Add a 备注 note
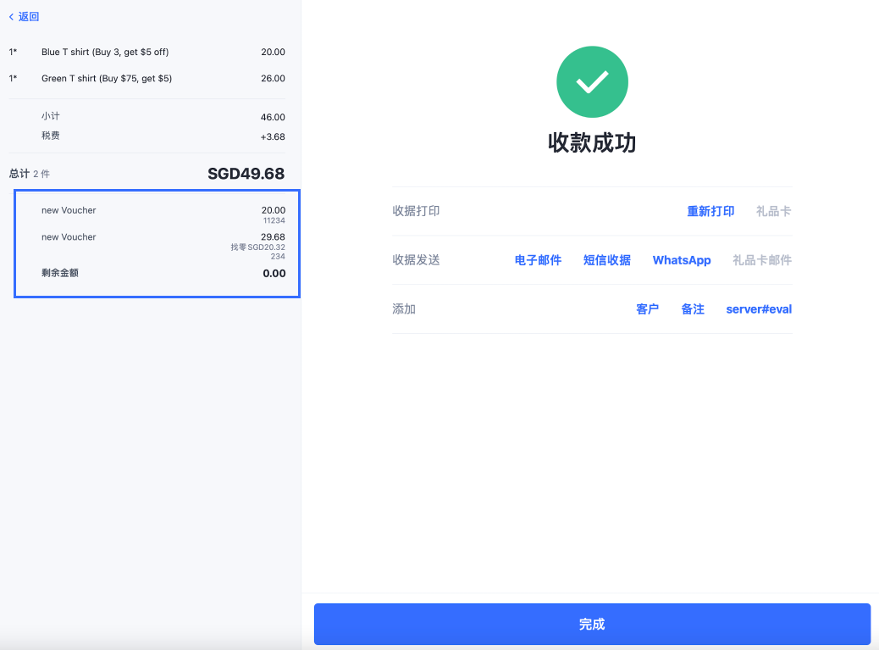Screen dimensions: 879x650 (x=693, y=309)
